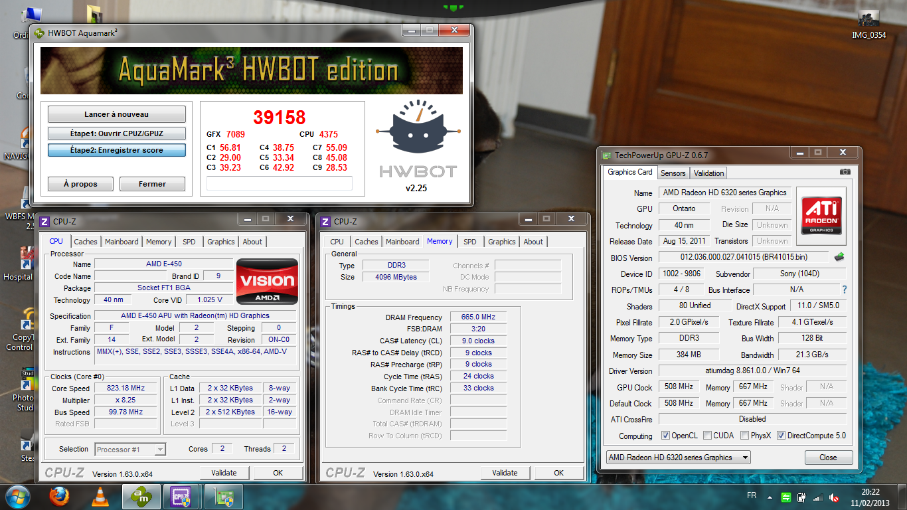Click the green tray icon
The width and height of the screenshot is (907, 510).
pyautogui.click(x=786, y=497)
